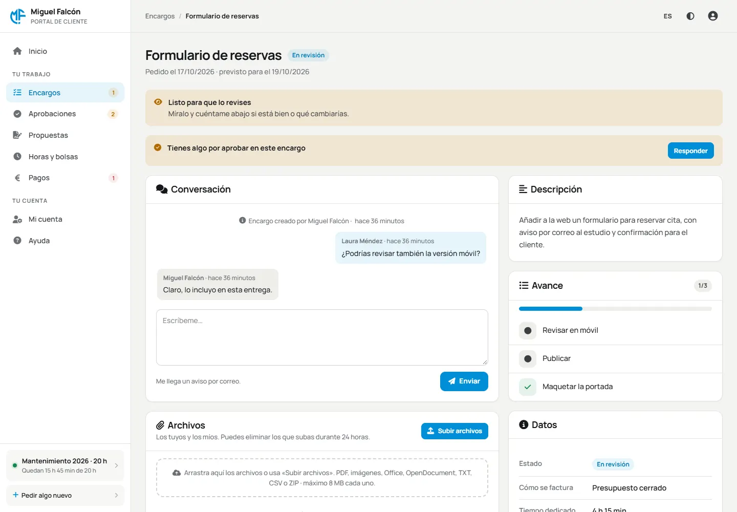Open Aprobaciones in the sidebar
The width and height of the screenshot is (737, 512).
click(x=65, y=114)
